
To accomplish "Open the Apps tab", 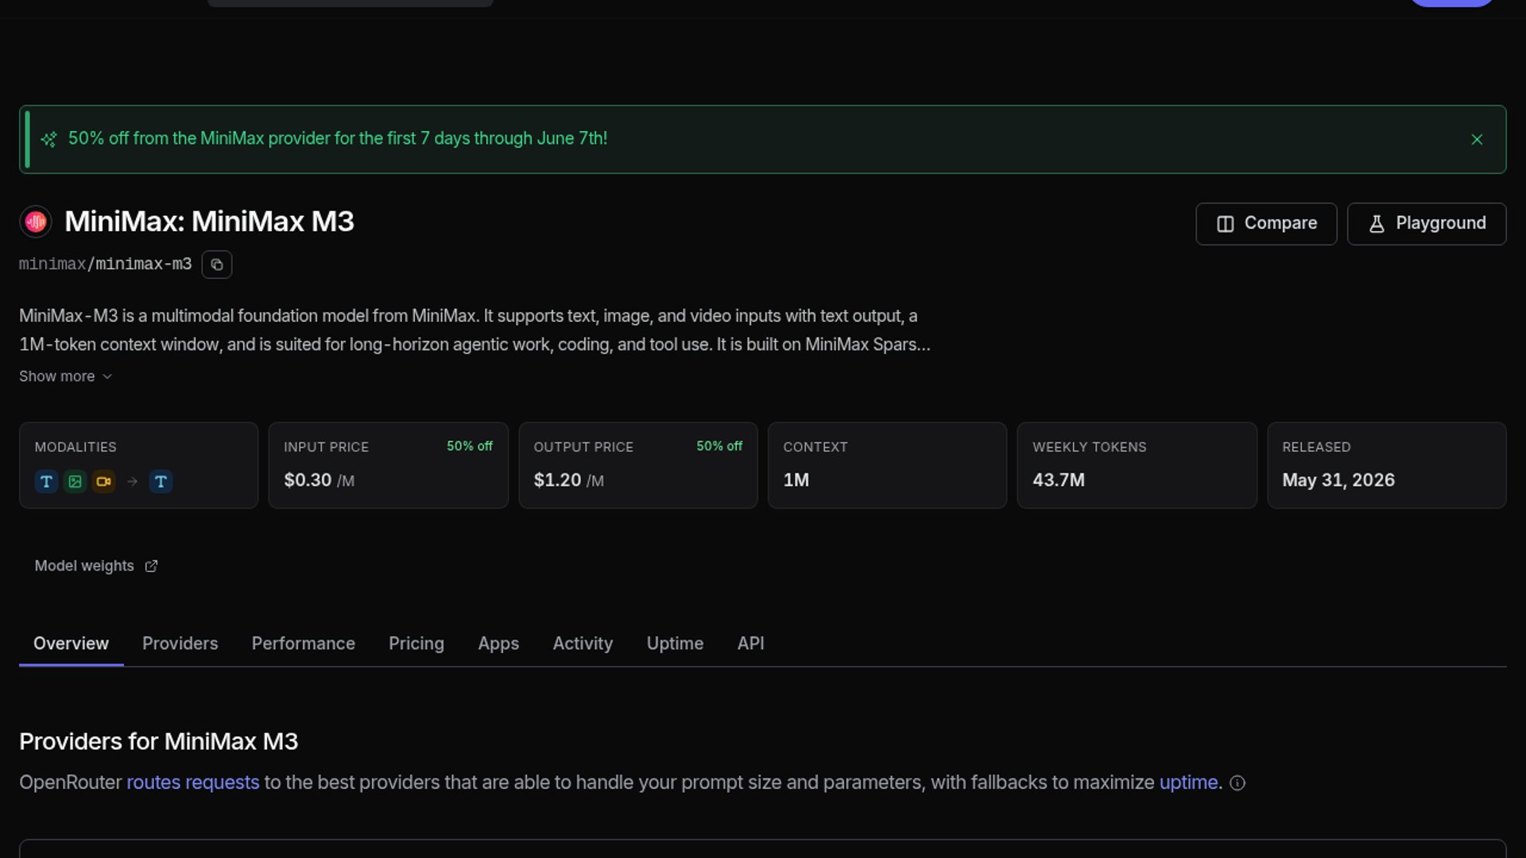I will click(498, 643).
